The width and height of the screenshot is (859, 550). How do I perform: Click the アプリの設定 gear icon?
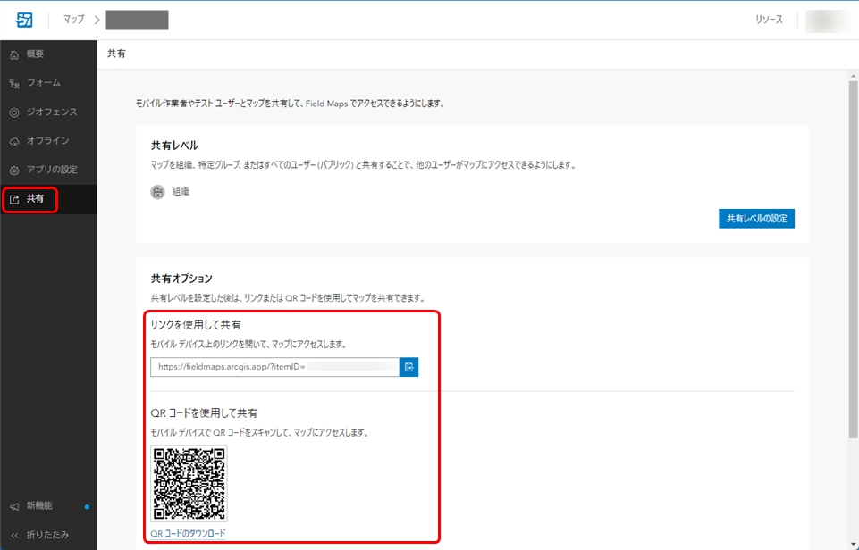[14, 171]
